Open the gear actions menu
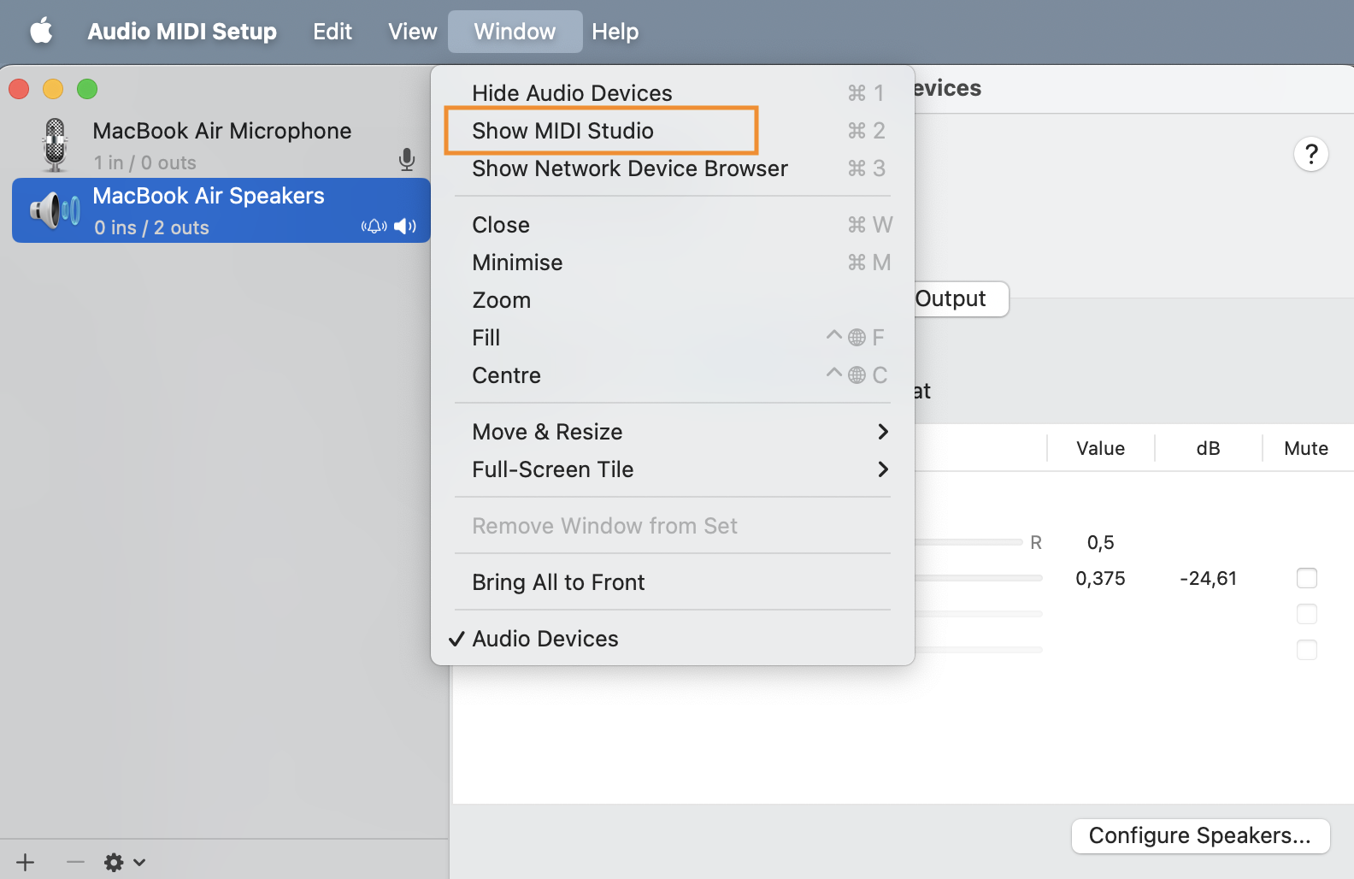Image resolution: width=1354 pixels, height=879 pixels. pyautogui.click(x=124, y=862)
